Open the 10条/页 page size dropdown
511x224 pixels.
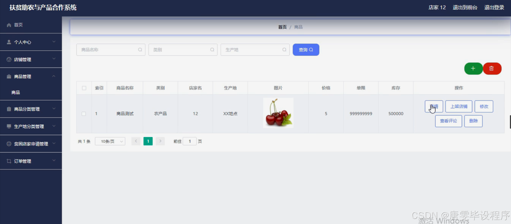tap(110, 141)
